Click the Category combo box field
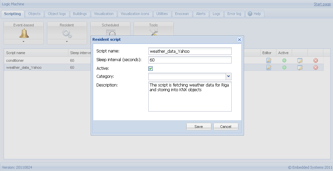 (x=187, y=76)
